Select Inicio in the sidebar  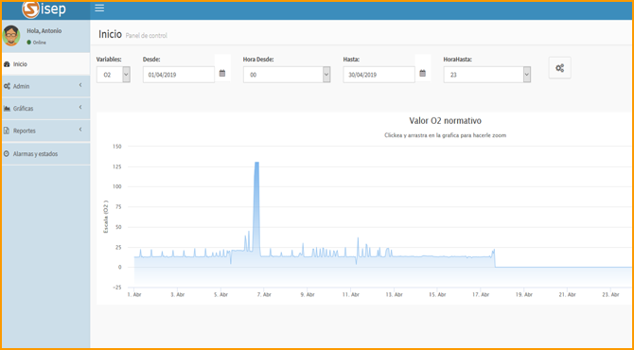pyautogui.click(x=45, y=64)
